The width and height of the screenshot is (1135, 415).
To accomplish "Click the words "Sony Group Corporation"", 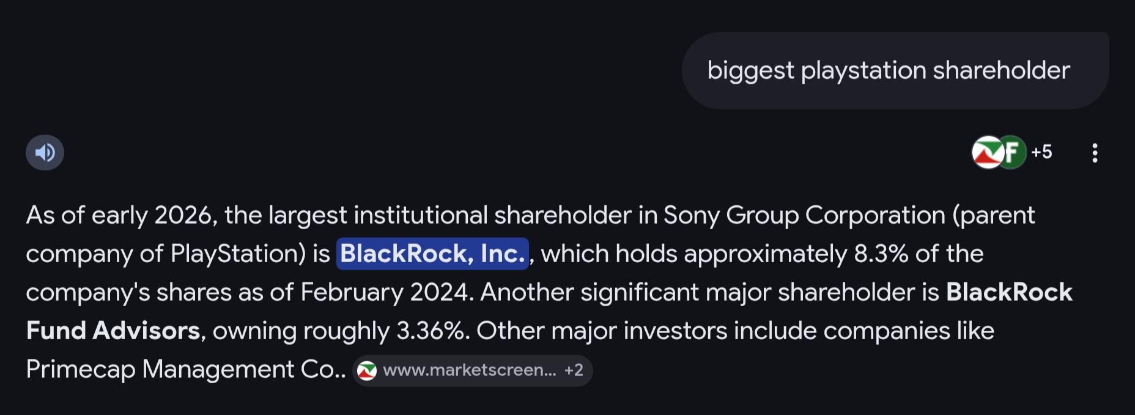I will (x=805, y=215).
